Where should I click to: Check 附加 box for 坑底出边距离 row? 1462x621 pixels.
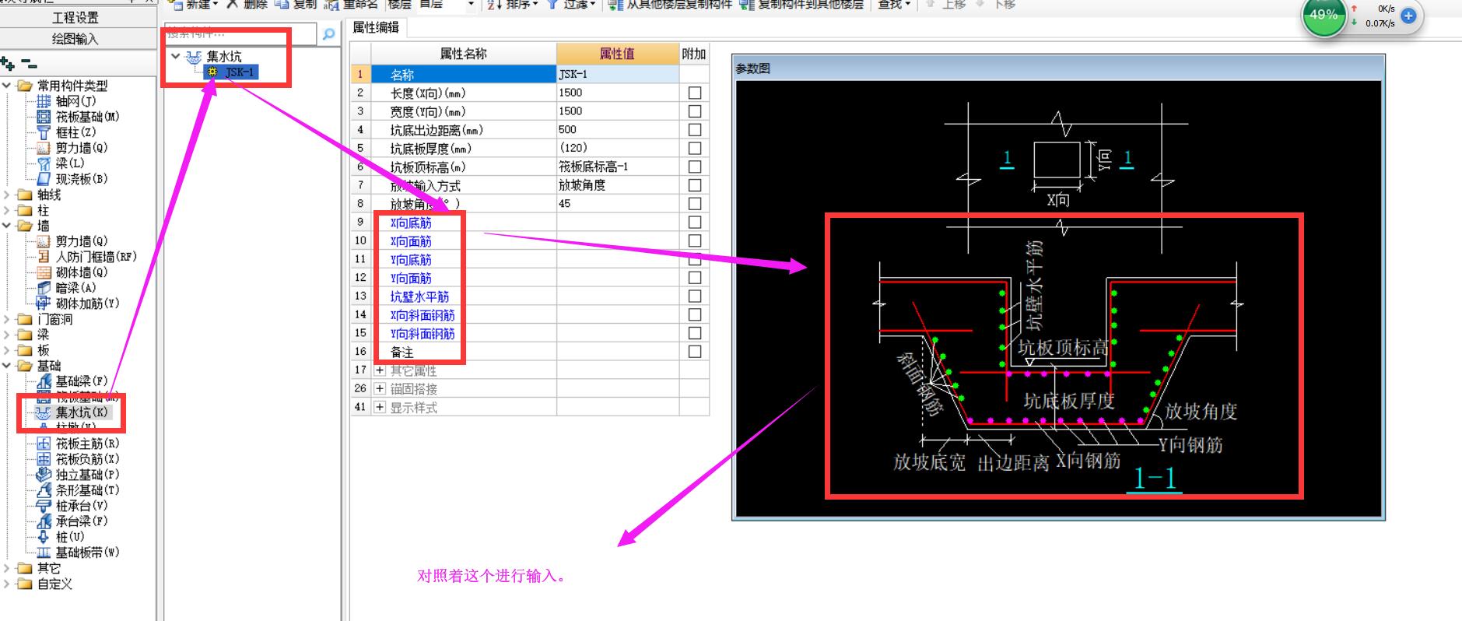coord(695,130)
